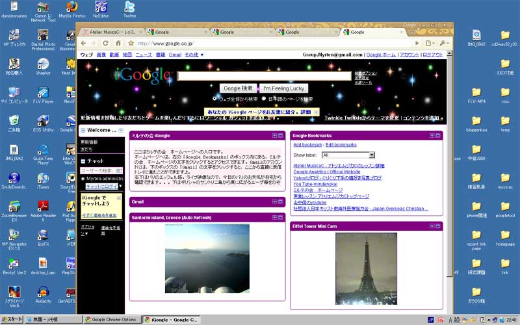Viewport: 520px width, 325px height.
Task: Open the Welcome tab dropdown arrow
Action: (121, 131)
